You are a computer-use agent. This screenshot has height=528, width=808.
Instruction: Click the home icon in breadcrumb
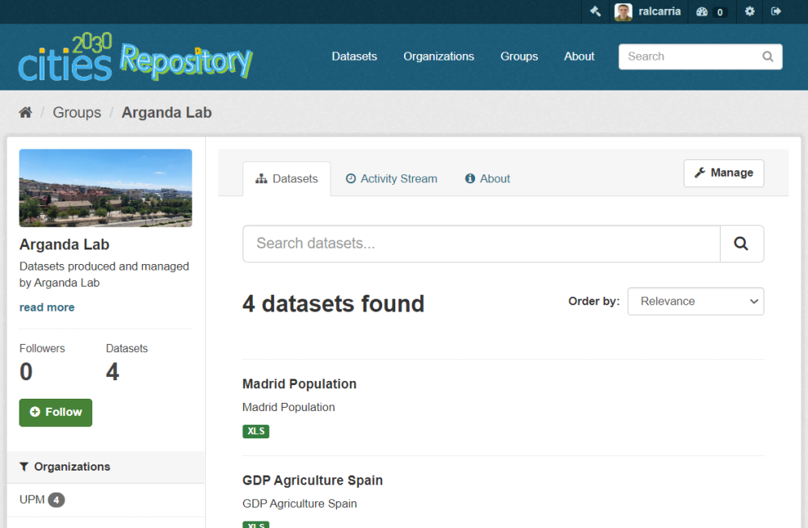pos(26,112)
